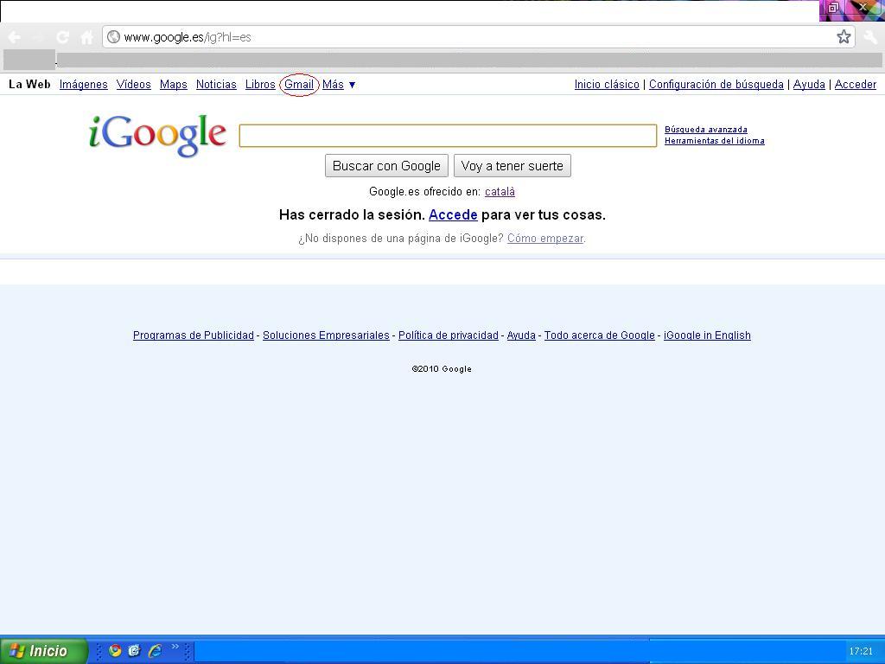Open the home page via house icon
Image resolution: width=885 pixels, height=664 pixels.
click(87, 37)
